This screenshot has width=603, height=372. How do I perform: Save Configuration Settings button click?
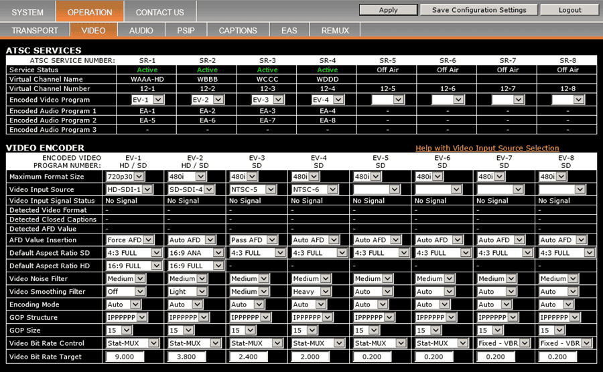coord(478,10)
